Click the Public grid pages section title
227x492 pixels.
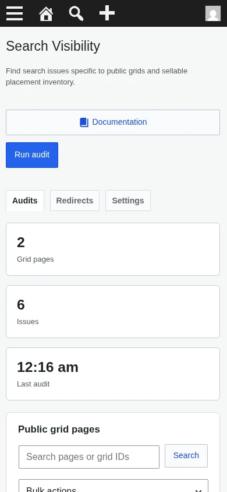pyautogui.click(x=59, y=429)
